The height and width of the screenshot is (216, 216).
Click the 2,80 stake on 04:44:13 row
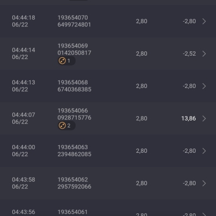(141, 86)
